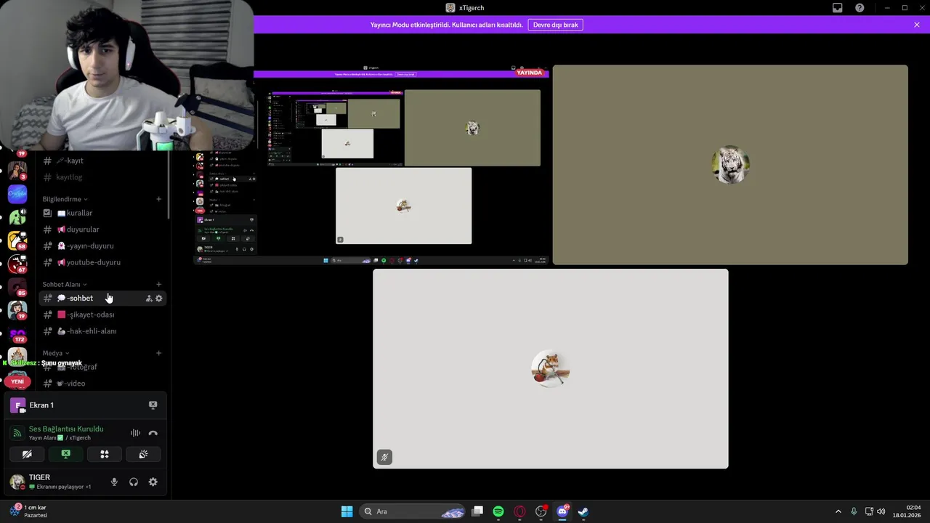This screenshot has width=930, height=523.
Task: Collapse the Medya category
Action: pos(55,353)
